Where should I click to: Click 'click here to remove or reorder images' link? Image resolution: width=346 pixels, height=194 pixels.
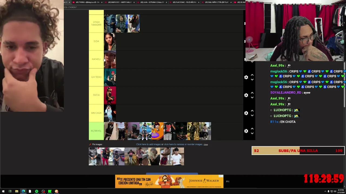pos(183,144)
